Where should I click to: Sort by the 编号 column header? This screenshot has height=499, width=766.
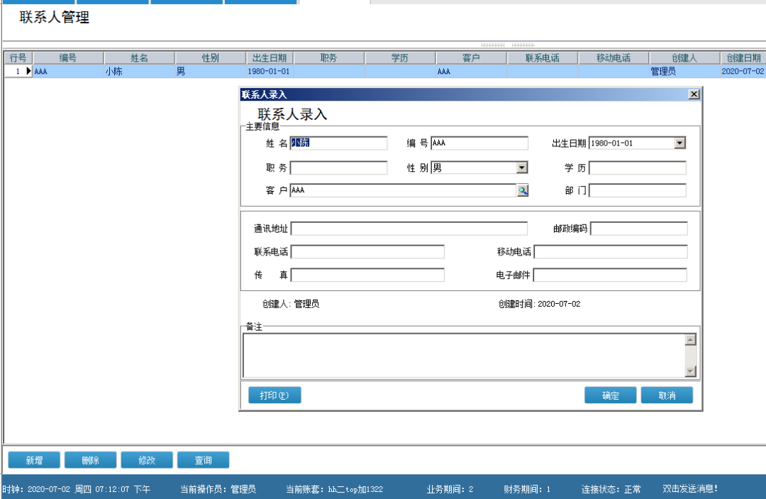coord(68,57)
